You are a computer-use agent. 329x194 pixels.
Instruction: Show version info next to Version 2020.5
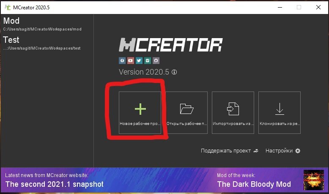coord(174,72)
